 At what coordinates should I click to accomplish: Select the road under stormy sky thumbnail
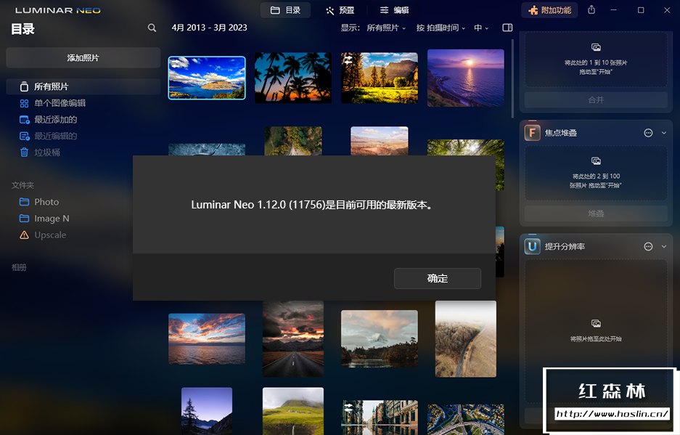[293, 338]
